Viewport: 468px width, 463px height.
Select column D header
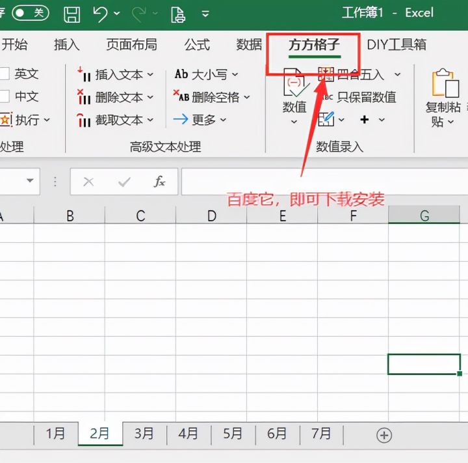pos(211,216)
